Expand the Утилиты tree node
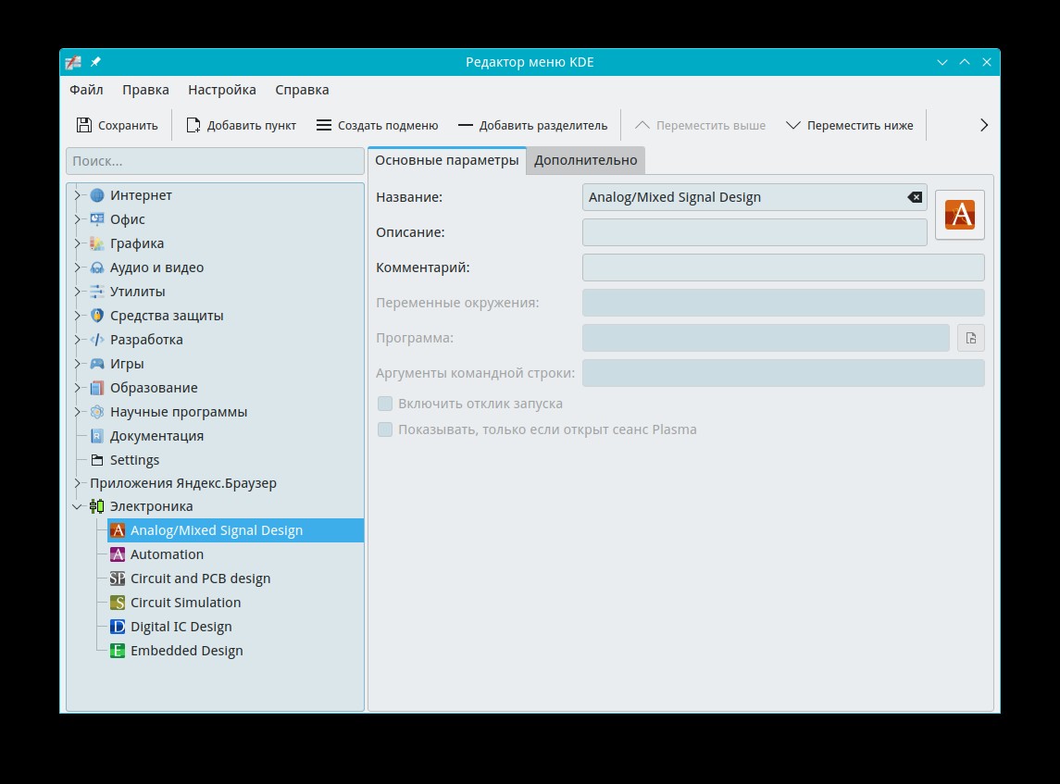The height and width of the screenshot is (784, 1060). pos(77,292)
